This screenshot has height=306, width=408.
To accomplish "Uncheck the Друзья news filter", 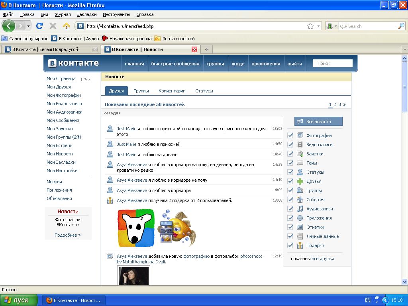I will 290,181.
